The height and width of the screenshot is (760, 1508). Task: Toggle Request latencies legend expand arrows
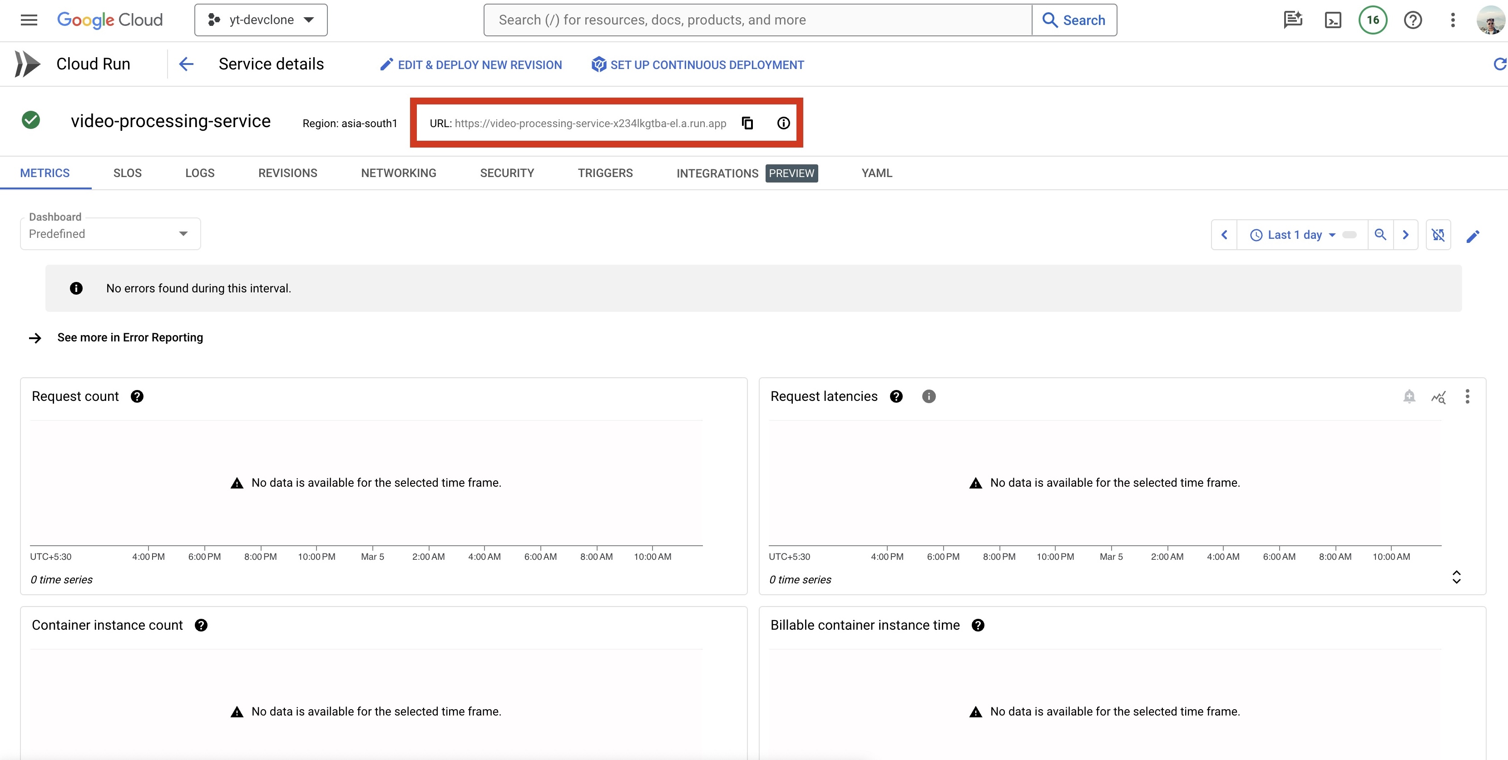(1457, 577)
